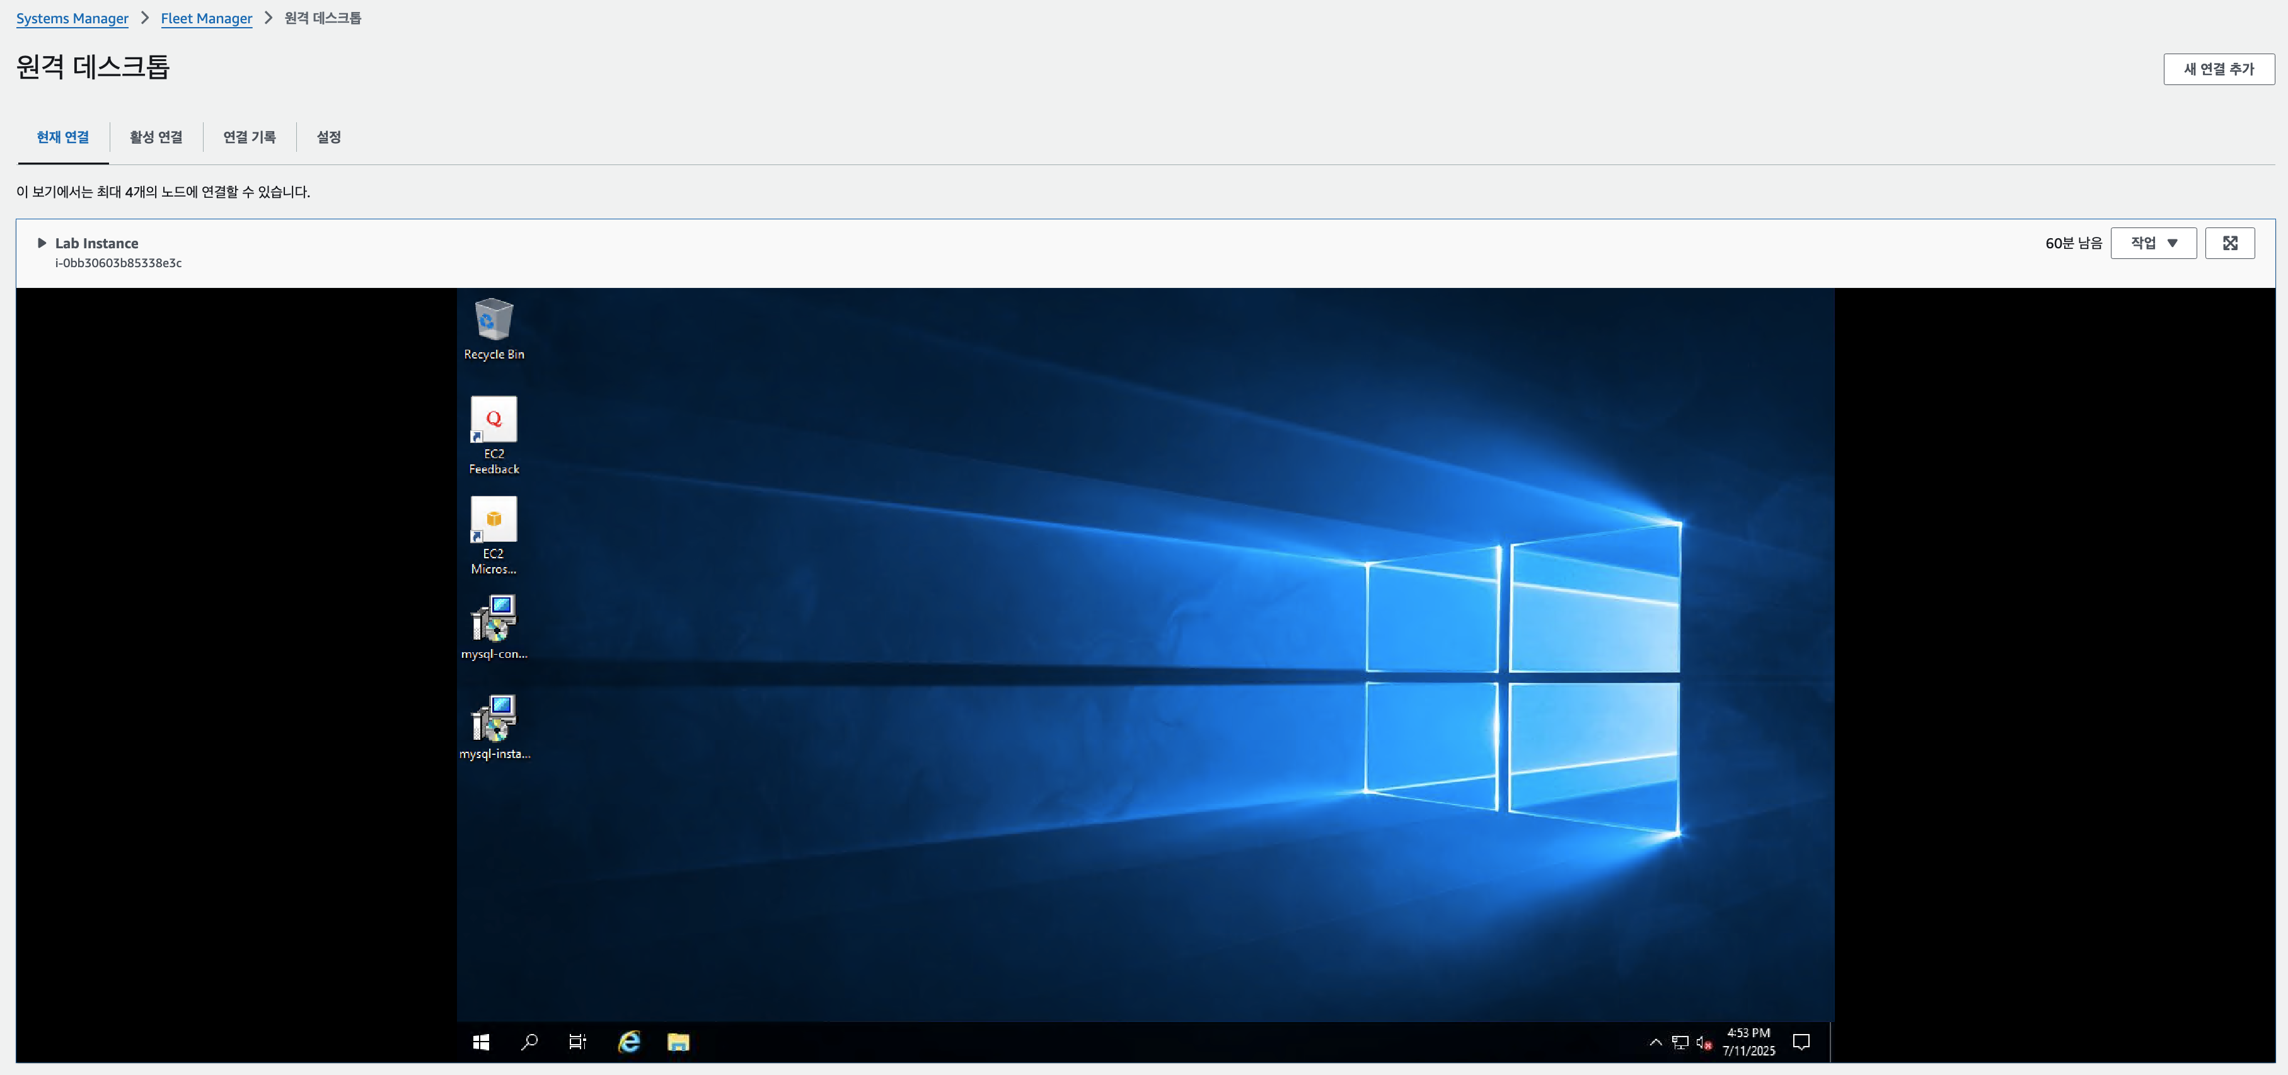The height and width of the screenshot is (1075, 2288).
Task: Follow the Fleet Manager breadcrumb link
Action: tap(206, 19)
